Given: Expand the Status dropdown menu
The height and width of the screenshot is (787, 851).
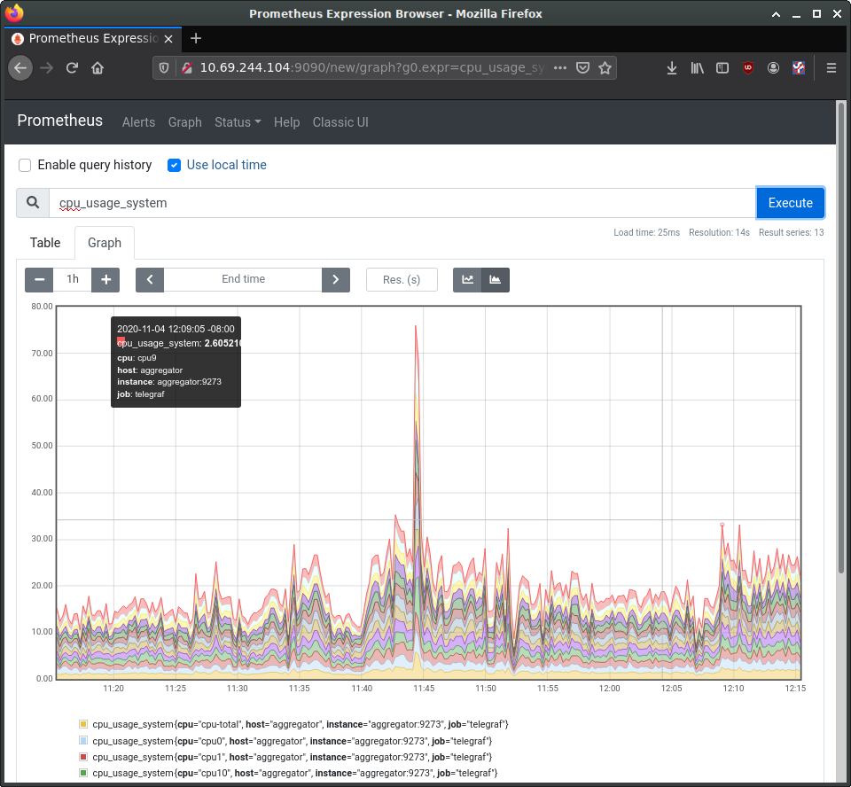Looking at the screenshot, I should (x=238, y=122).
